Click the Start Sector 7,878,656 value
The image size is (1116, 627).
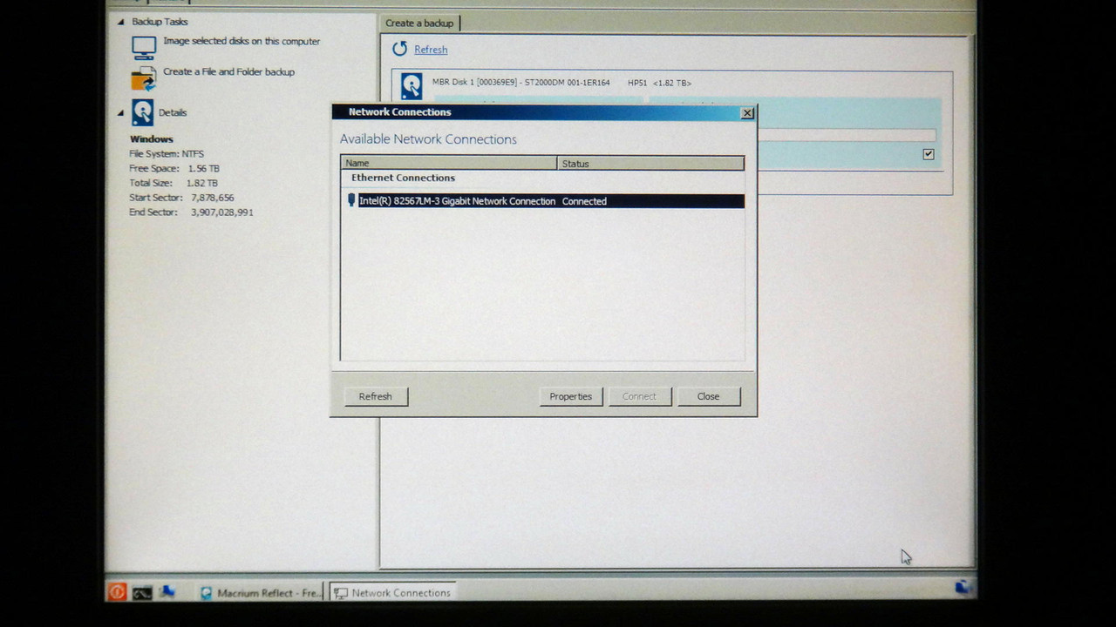coord(213,198)
